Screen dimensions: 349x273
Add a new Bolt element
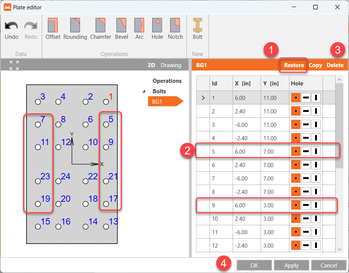pos(197,28)
